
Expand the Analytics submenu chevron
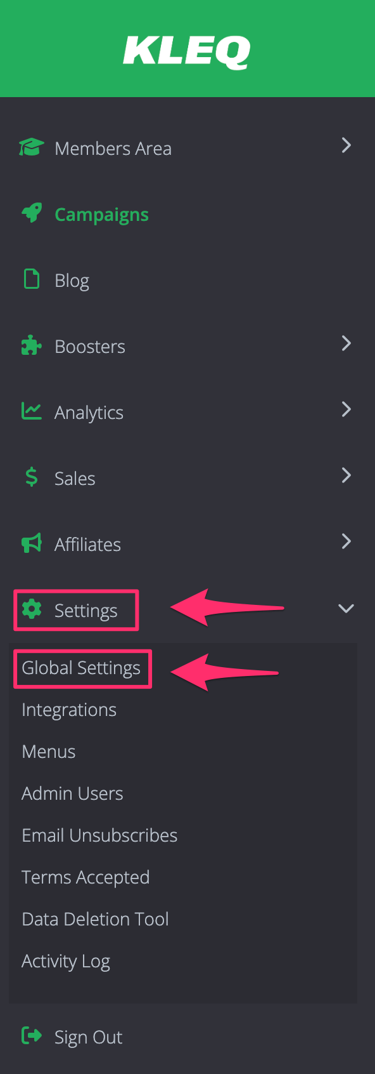click(346, 409)
